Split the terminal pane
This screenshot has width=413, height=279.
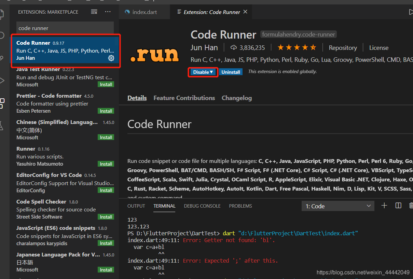(x=398, y=206)
